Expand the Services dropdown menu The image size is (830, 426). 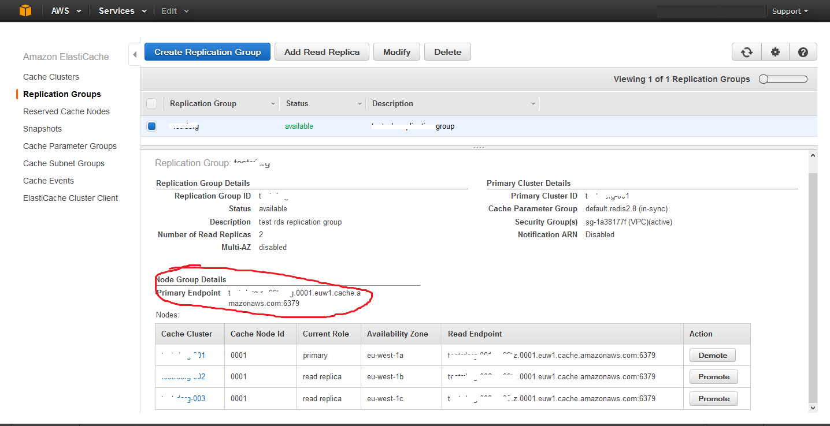(123, 11)
